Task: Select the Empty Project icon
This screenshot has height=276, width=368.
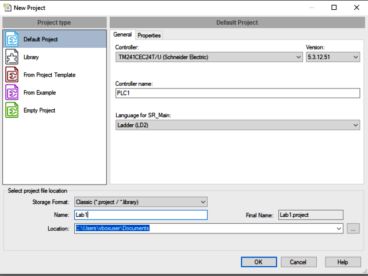Action: pyautogui.click(x=13, y=110)
